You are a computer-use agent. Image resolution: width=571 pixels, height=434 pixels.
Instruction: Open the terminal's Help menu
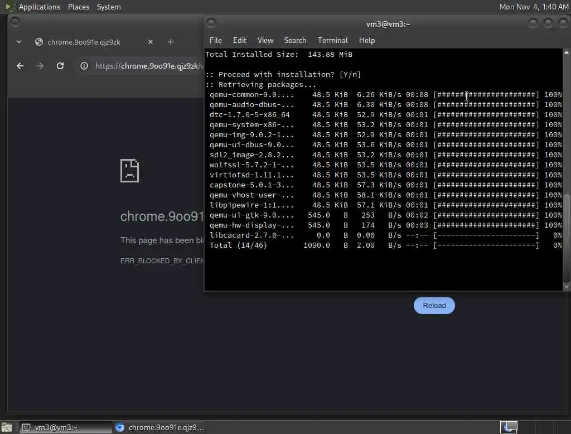[x=367, y=41]
